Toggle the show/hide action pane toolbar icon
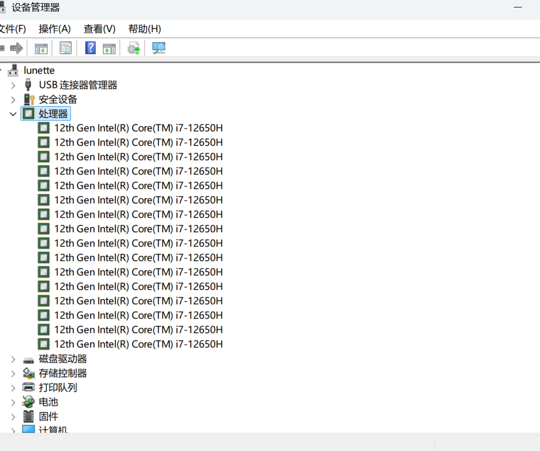 [x=109, y=49]
